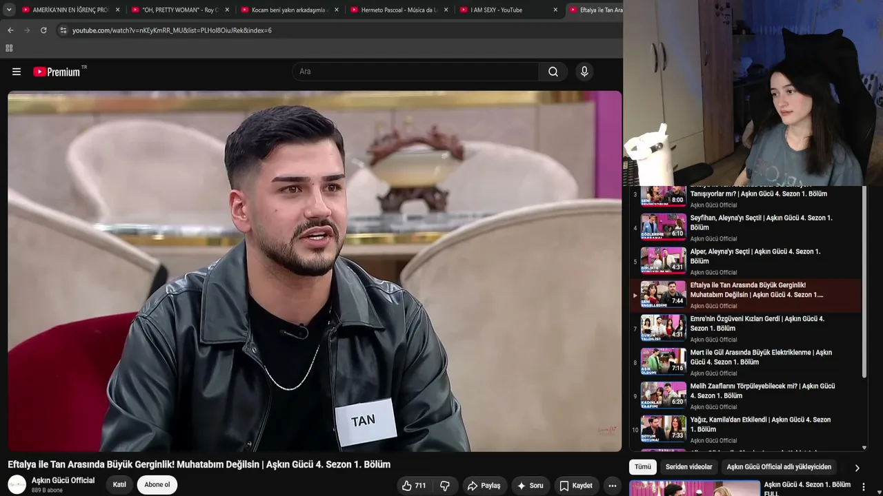Open the YouTube guide hamburger menu
Screen dimensions: 883x496
pyautogui.click(x=17, y=72)
